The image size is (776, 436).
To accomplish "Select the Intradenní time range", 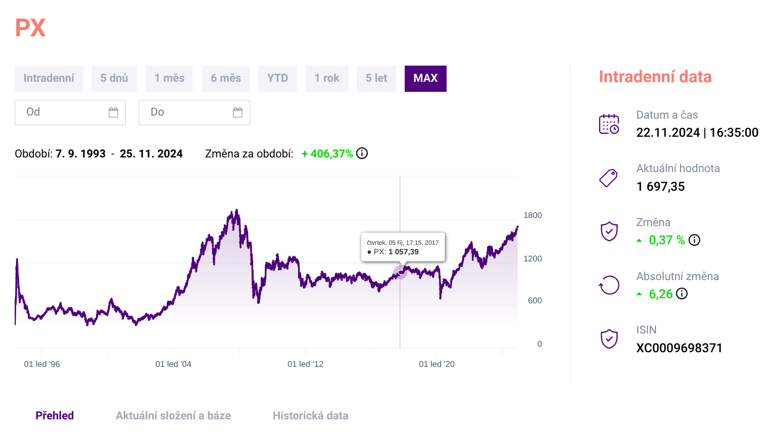I will pos(49,79).
